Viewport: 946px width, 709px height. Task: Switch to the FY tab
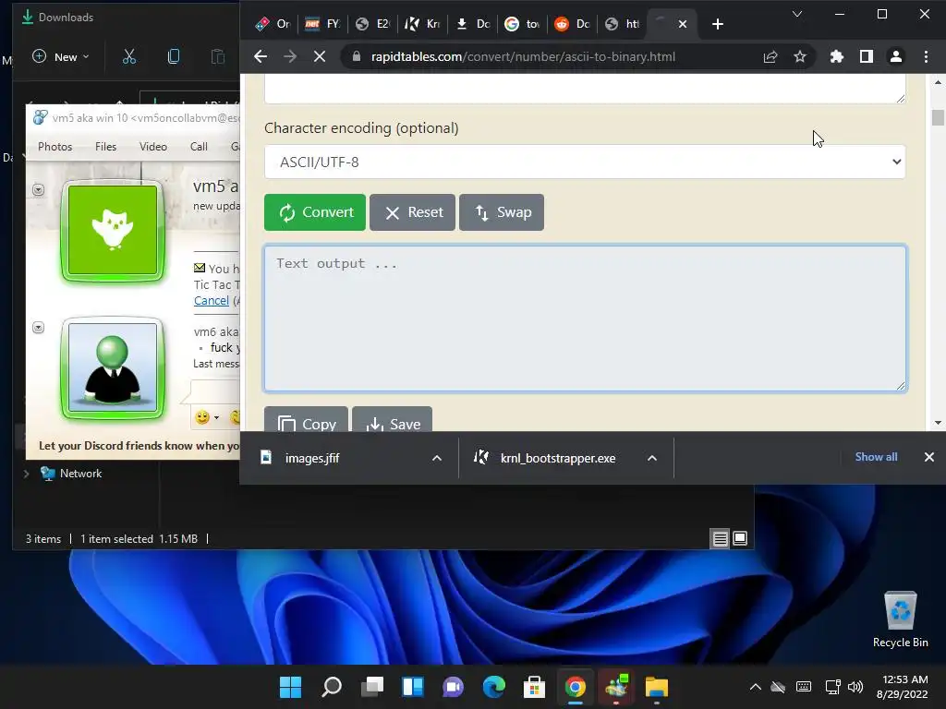pos(322,24)
